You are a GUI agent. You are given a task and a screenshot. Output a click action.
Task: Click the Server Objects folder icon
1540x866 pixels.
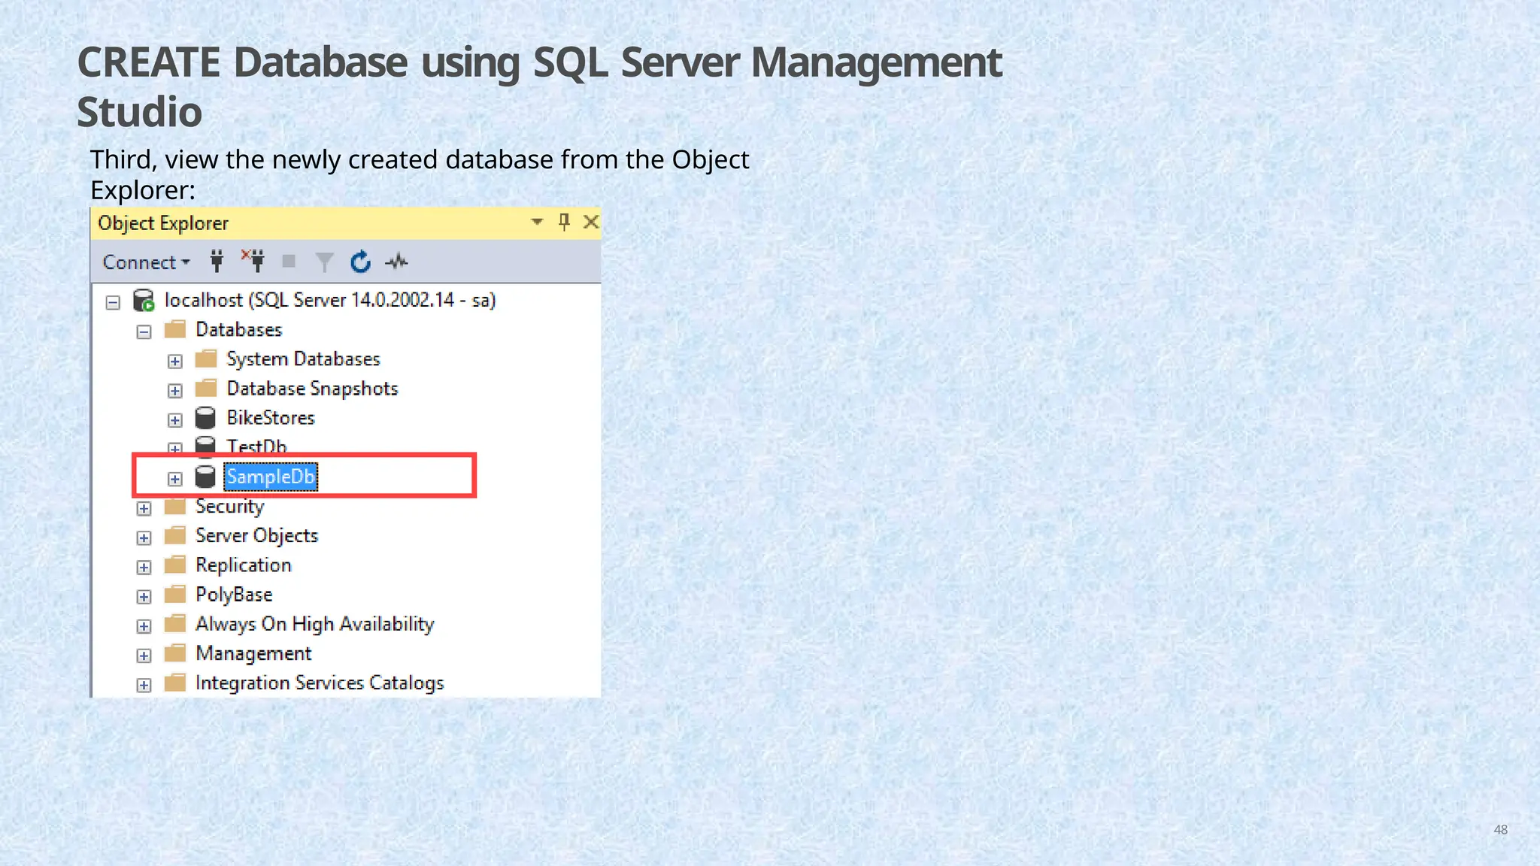(x=174, y=535)
